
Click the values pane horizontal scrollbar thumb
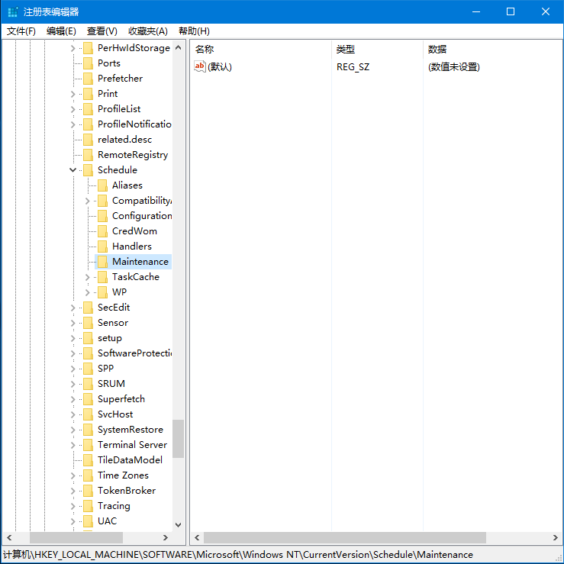(345, 537)
